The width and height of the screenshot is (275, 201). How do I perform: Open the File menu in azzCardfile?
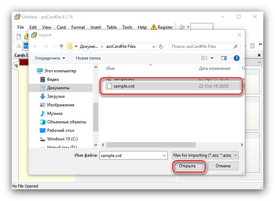(x=21, y=27)
